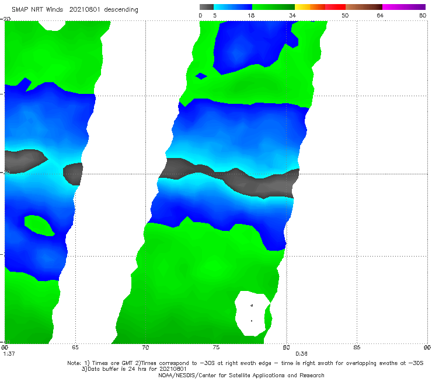Click the "18" label under the color bar
This screenshot has width=432, height=379.
[x=251, y=15]
